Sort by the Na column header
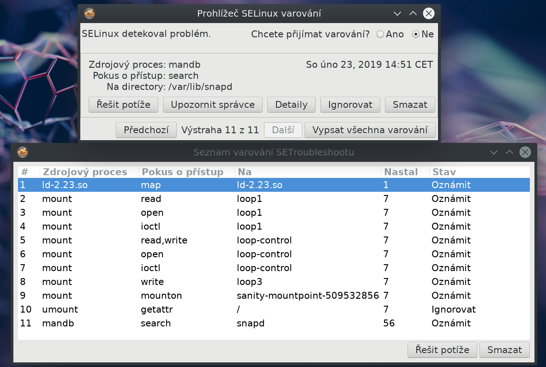546x367 pixels. pos(308,172)
